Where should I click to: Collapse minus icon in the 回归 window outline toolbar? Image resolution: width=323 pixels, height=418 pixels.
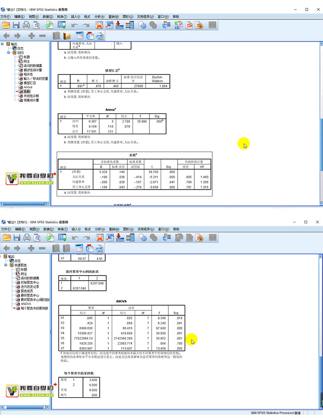click(42, 36)
